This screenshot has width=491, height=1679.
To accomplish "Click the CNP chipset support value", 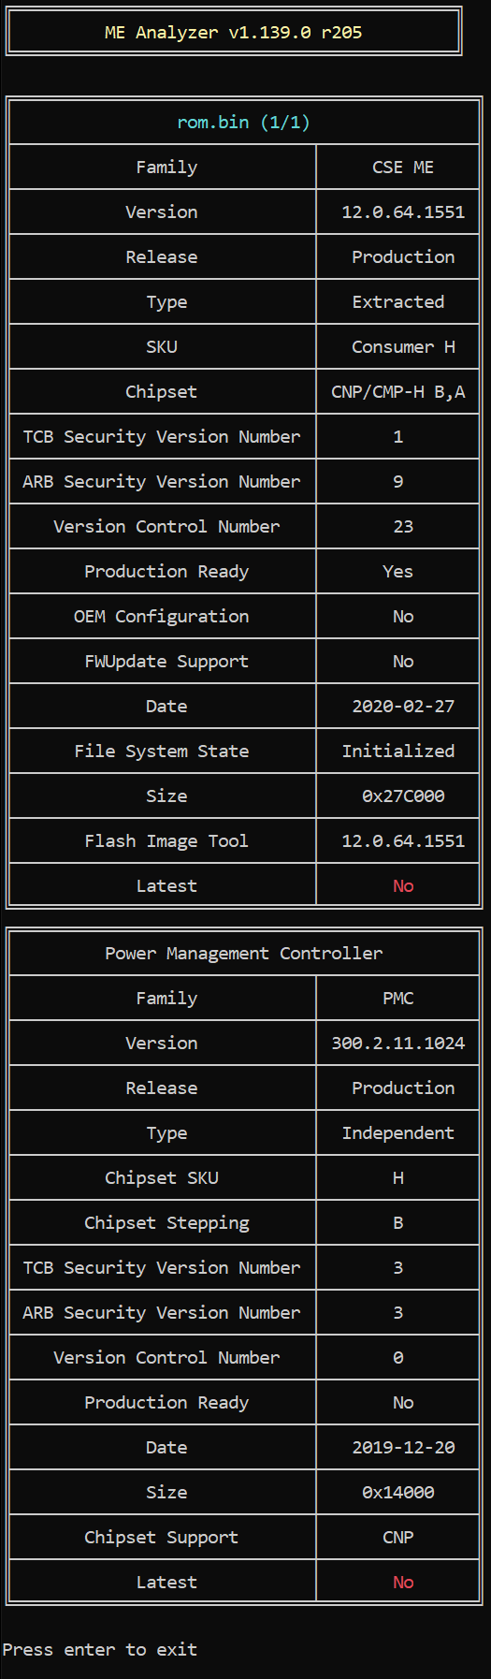I will point(398,1538).
